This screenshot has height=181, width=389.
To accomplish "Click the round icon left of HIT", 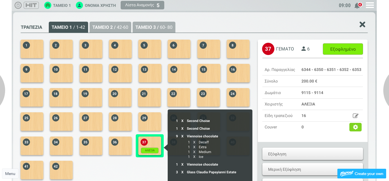I will click(x=18, y=5).
